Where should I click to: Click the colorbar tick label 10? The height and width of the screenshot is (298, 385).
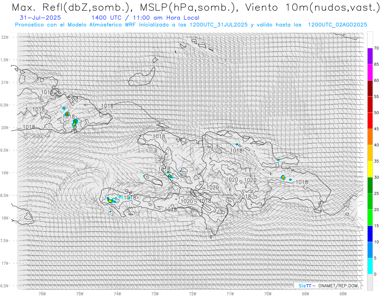pos(376,242)
